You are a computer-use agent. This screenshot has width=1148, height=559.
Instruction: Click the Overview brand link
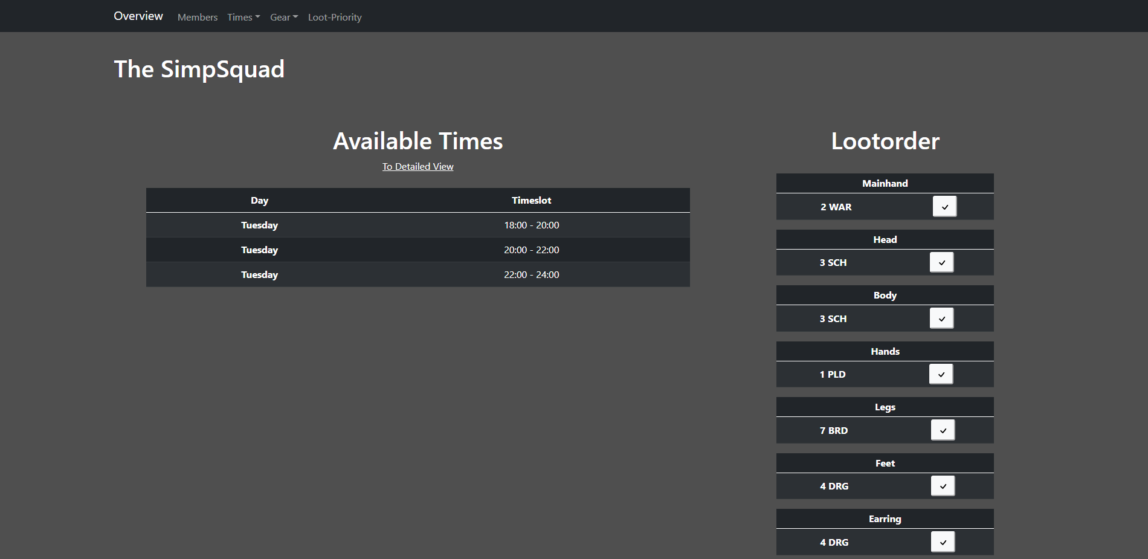click(x=138, y=16)
